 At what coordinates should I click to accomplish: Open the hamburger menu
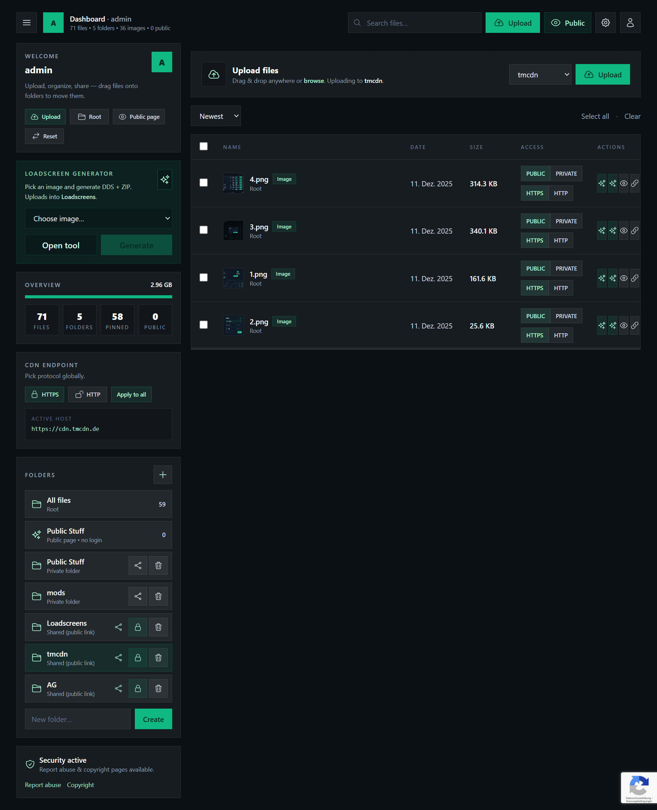pyautogui.click(x=26, y=23)
